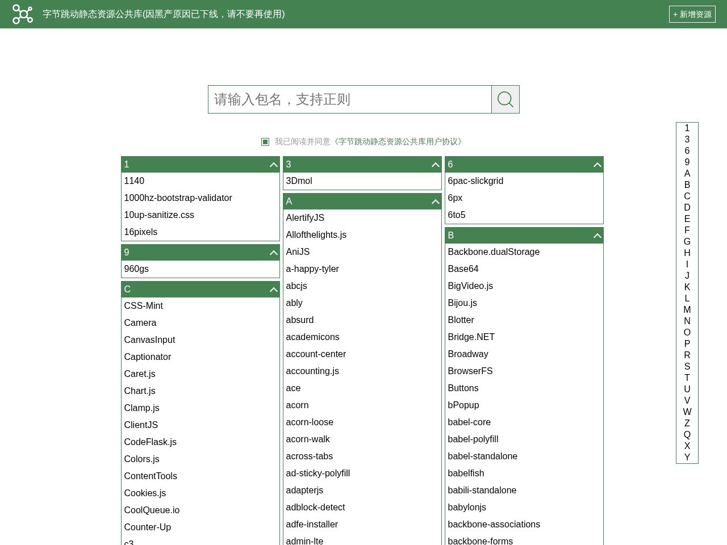Open the 字节跳动静态资源公共库用户协议 link
Image resolution: width=727 pixels, height=545 pixels.
[398, 141]
